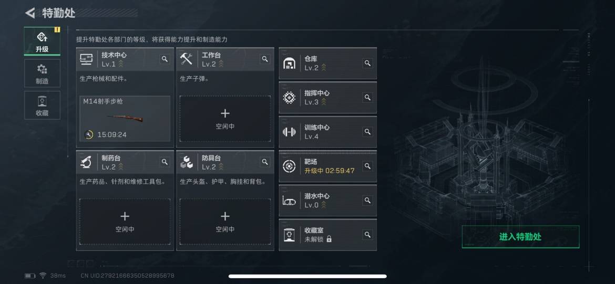This screenshot has height=284, width=615.
Task: Select the 升级 tab
Action: [42, 41]
